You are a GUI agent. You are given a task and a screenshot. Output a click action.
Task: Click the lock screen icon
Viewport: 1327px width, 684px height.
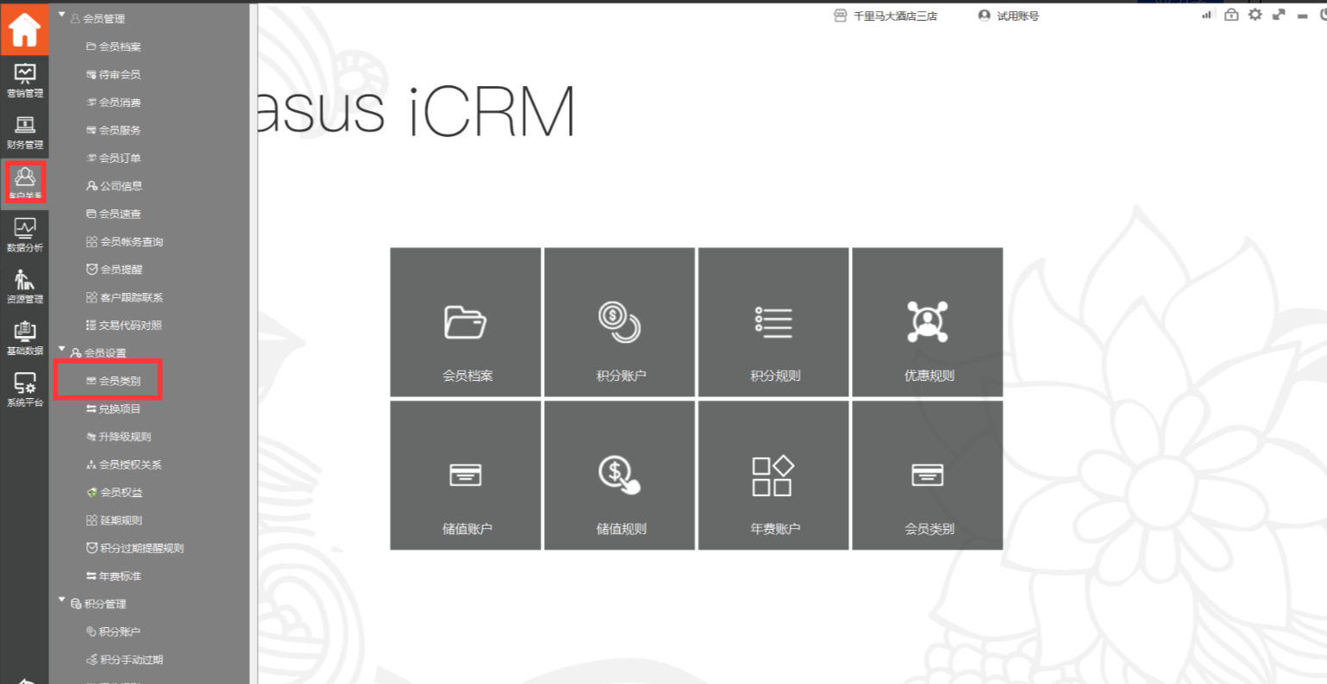point(1231,15)
